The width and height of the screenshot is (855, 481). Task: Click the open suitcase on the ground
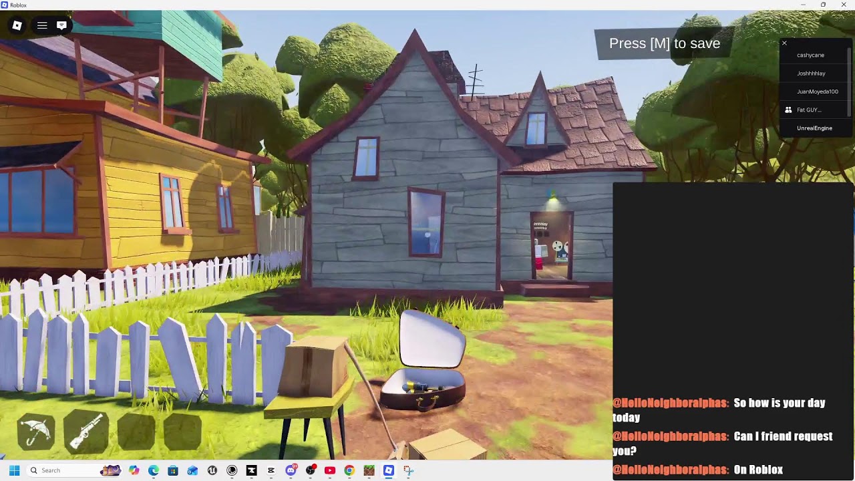click(x=423, y=361)
